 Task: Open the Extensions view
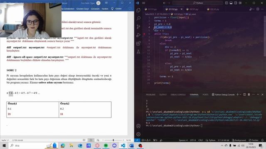coord(138,43)
